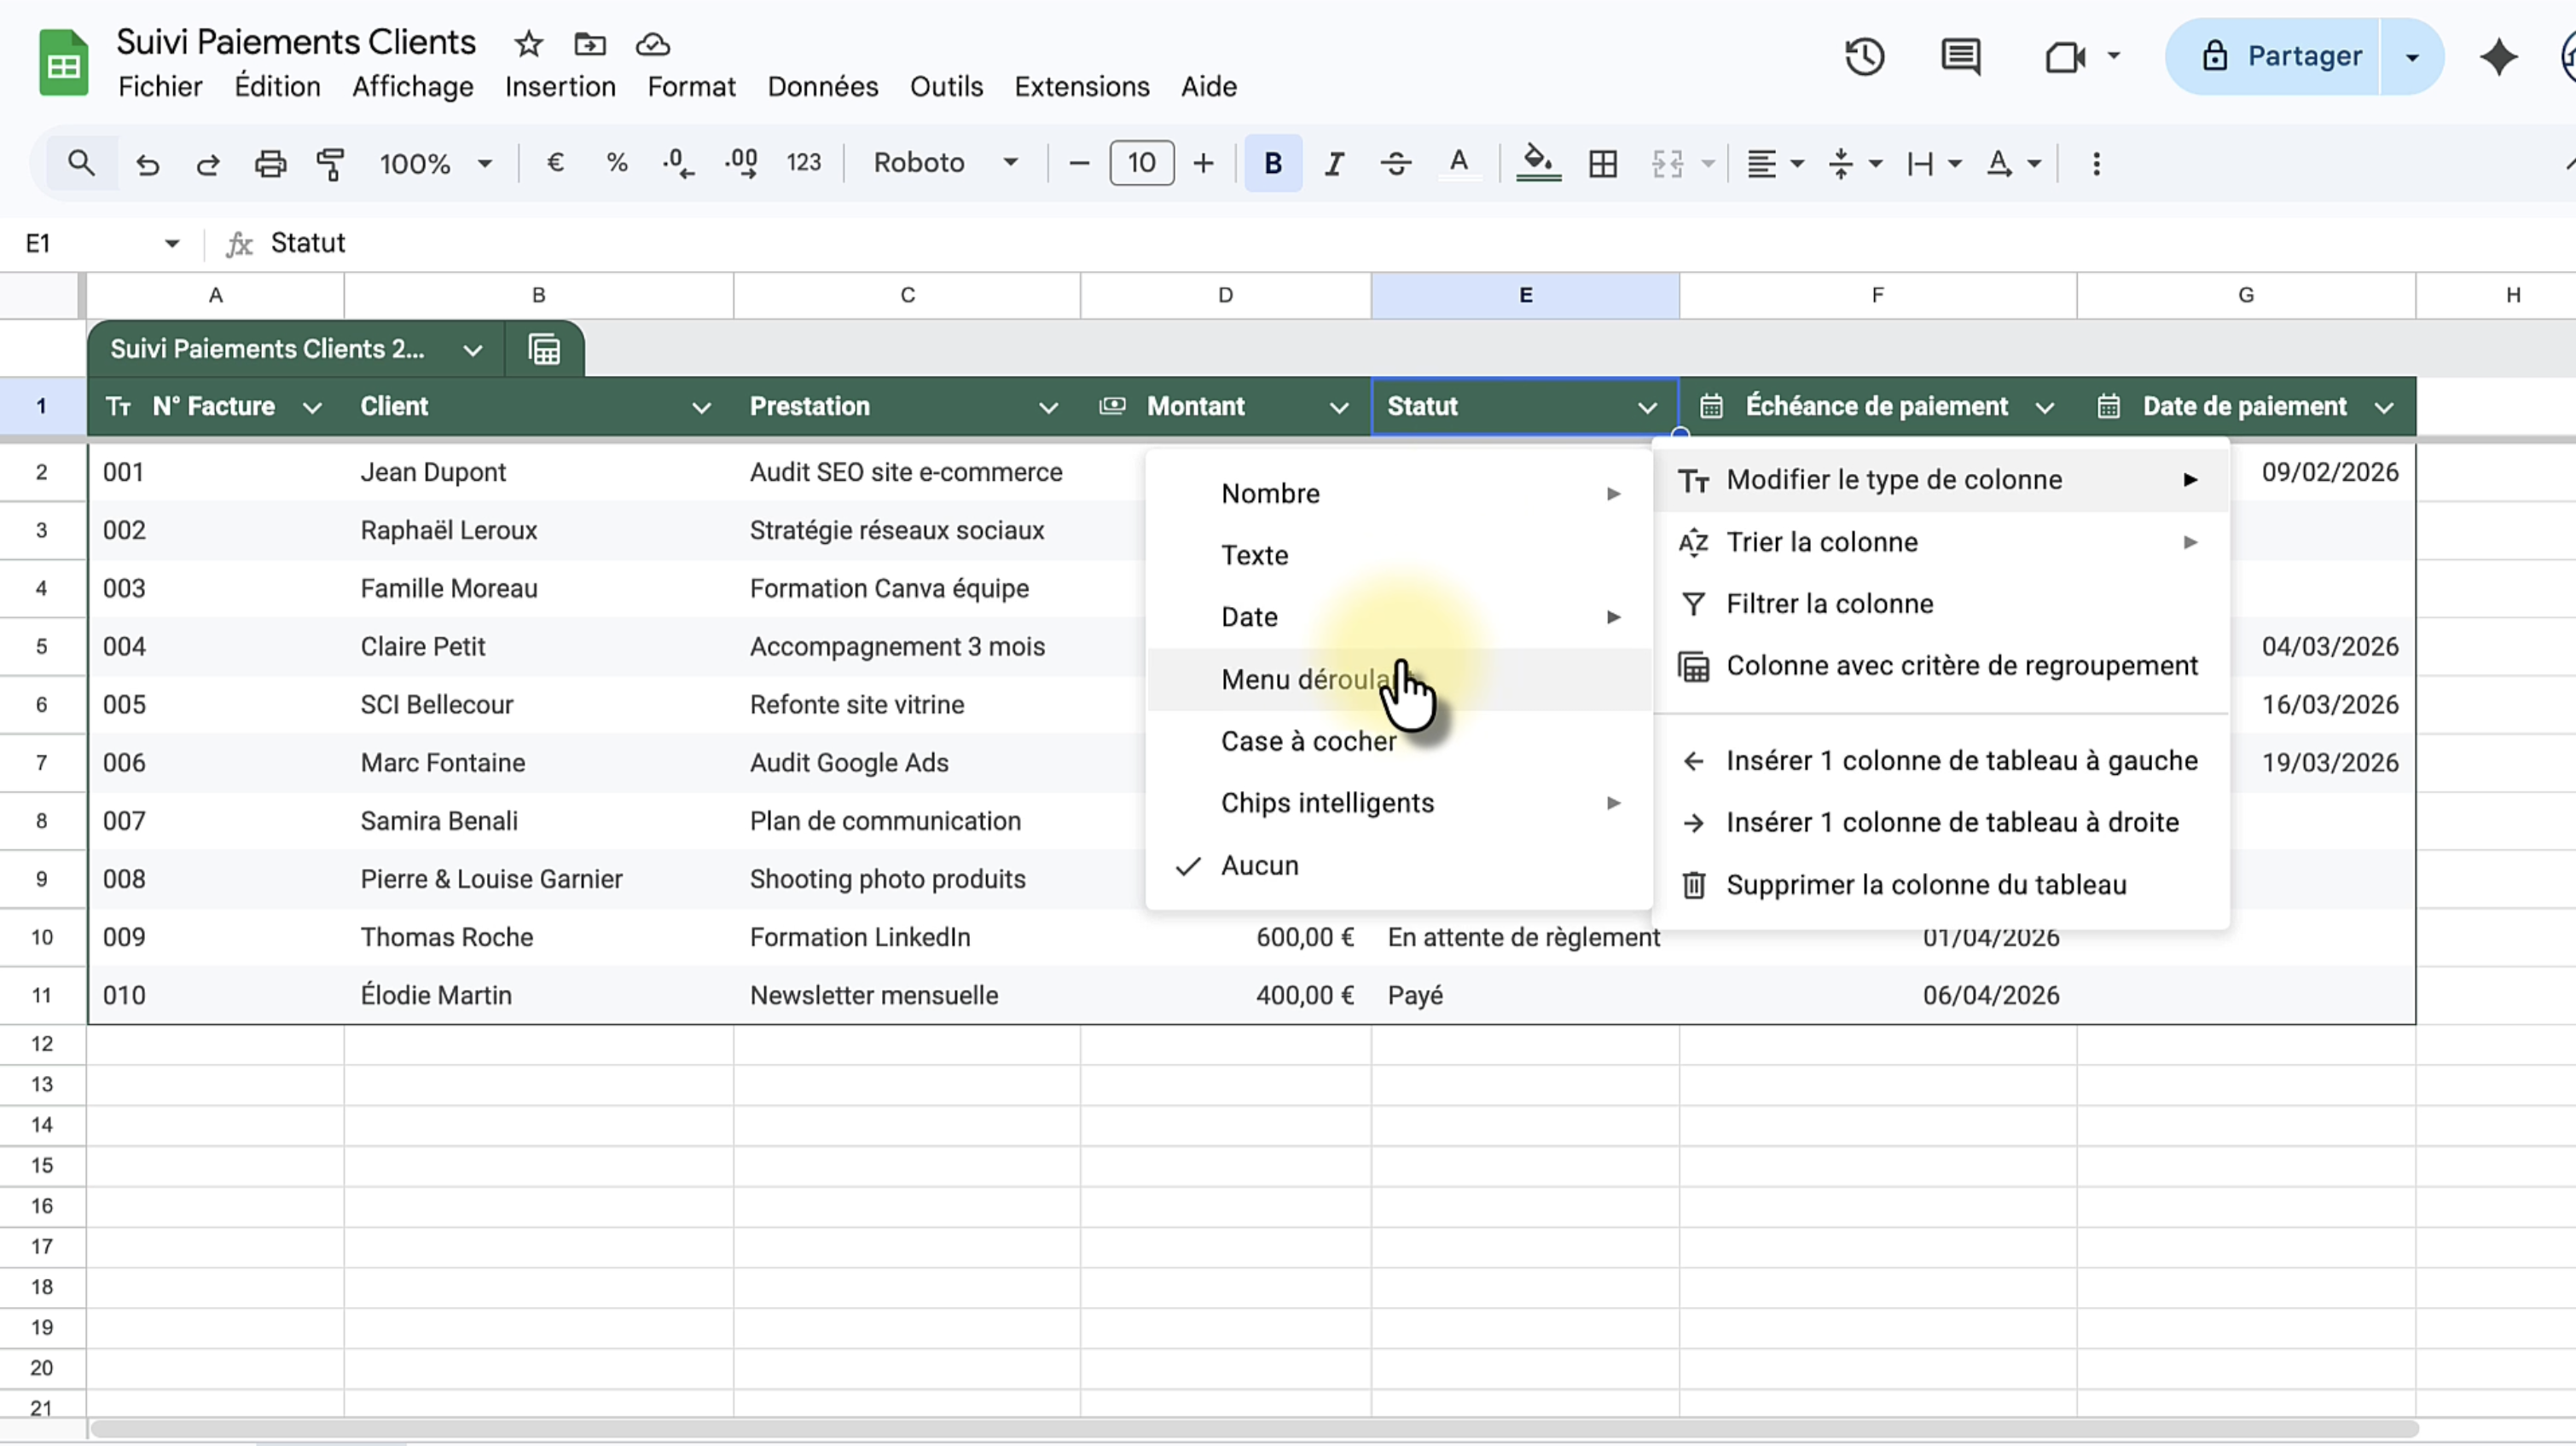The image size is (2576, 1446).
Task: Click the paint format roller icon
Action: pos(330,163)
